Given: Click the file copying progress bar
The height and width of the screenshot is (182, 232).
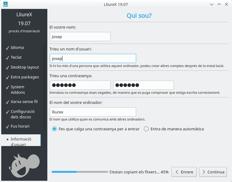Looking at the screenshot, I should point(80,172).
